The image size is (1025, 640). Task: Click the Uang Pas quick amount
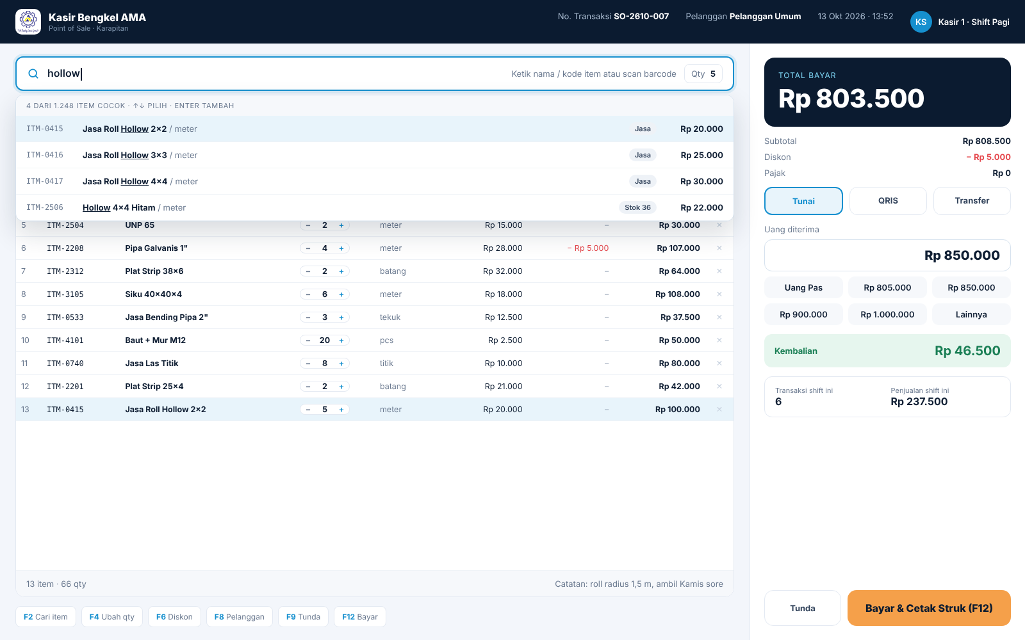pyautogui.click(x=803, y=288)
